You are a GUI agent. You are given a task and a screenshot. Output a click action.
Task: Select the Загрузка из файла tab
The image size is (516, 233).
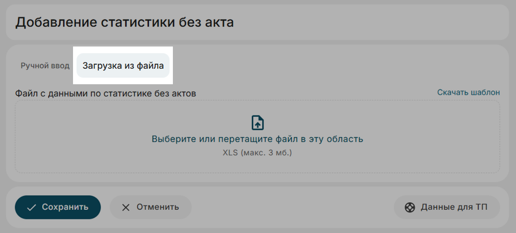tap(123, 66)
